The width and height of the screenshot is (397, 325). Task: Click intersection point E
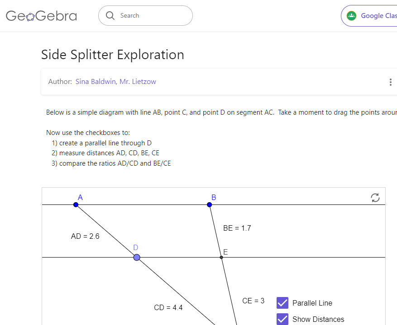[221, 257]
